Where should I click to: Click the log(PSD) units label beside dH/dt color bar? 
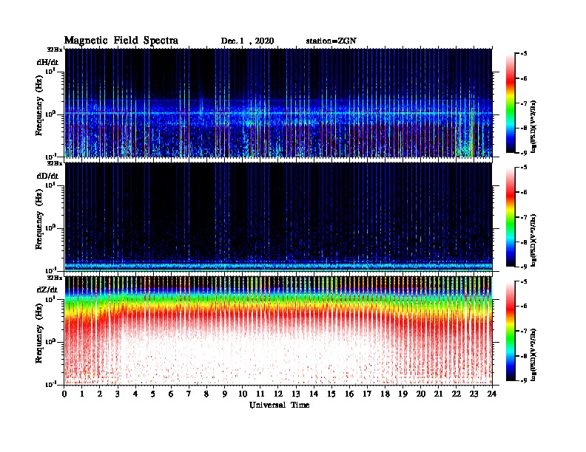pyautogui.click(x=533, y=126)
